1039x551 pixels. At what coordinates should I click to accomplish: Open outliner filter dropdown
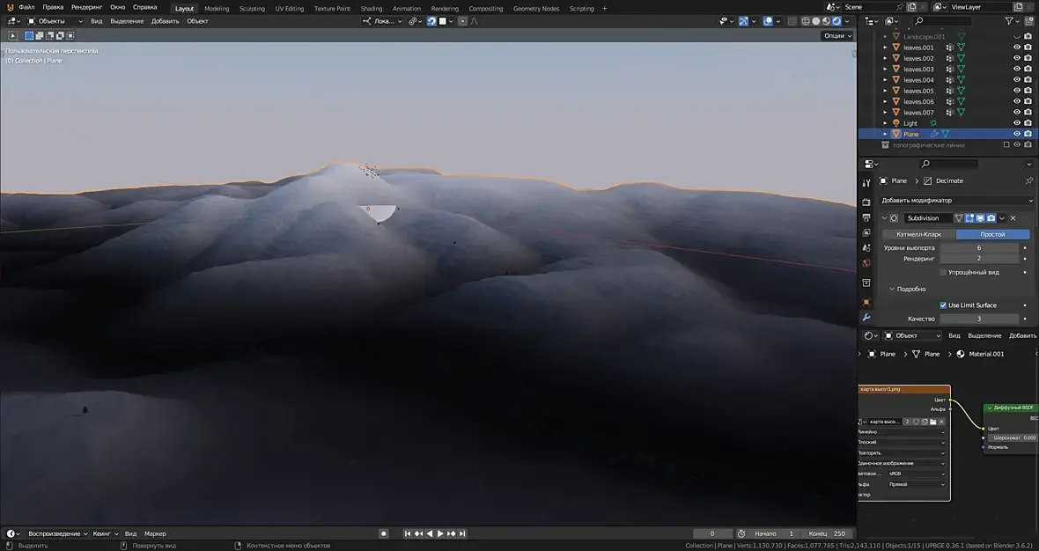[1013, 21]
